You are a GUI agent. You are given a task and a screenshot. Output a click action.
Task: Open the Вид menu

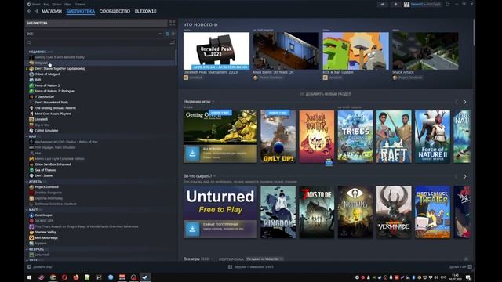(46, 5)
